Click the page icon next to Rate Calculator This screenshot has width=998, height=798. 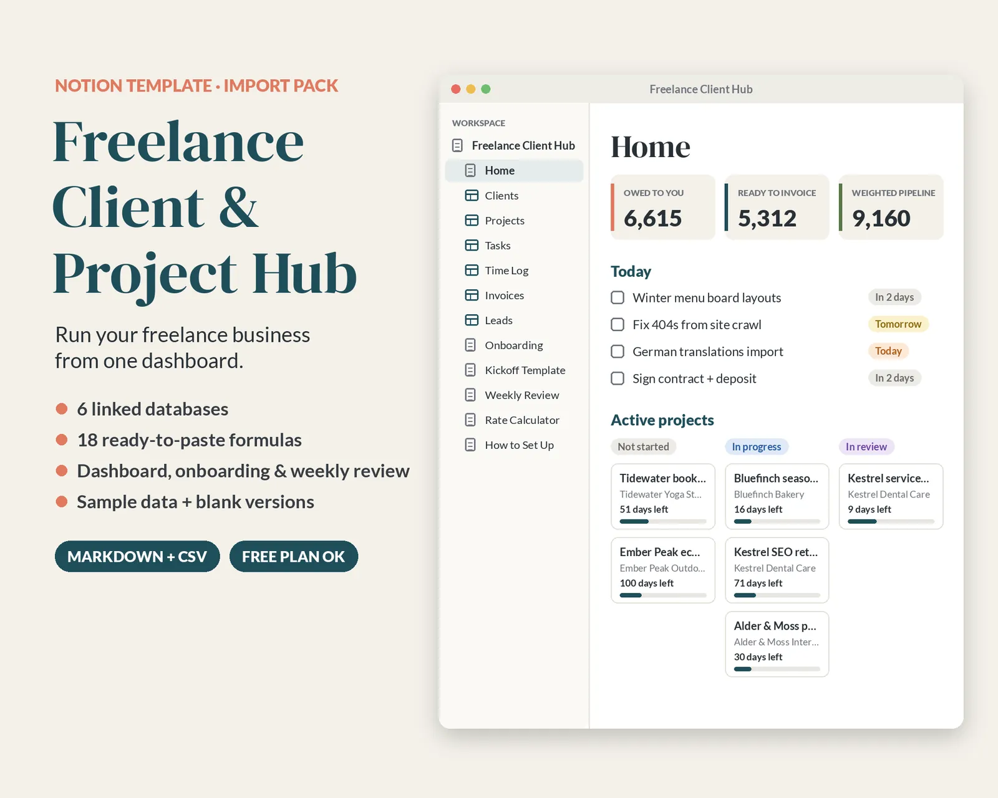coord(470,420)
